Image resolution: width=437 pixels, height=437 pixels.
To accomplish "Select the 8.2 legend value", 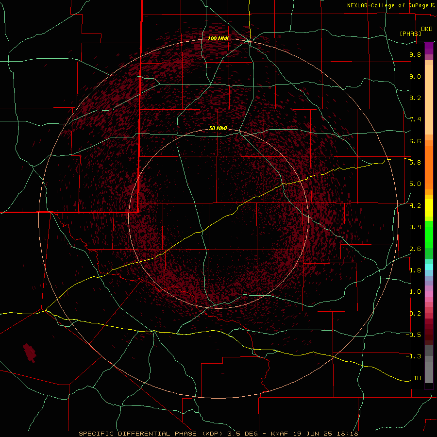I will click(x=415, y=98).
